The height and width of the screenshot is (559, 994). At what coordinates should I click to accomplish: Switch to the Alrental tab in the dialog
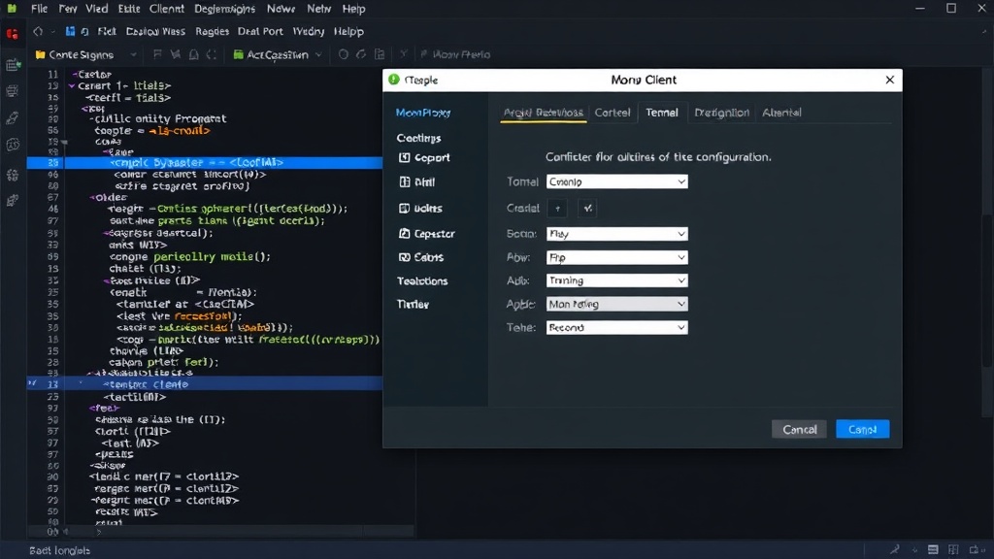click(x=781, y=113)
